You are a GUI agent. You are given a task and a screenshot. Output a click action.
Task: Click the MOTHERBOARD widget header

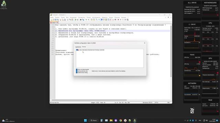[x=210, y=3]
